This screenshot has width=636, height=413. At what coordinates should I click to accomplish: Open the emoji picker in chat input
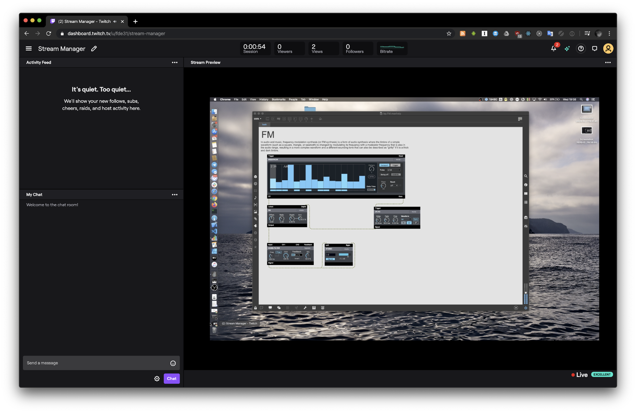[173, 363]
